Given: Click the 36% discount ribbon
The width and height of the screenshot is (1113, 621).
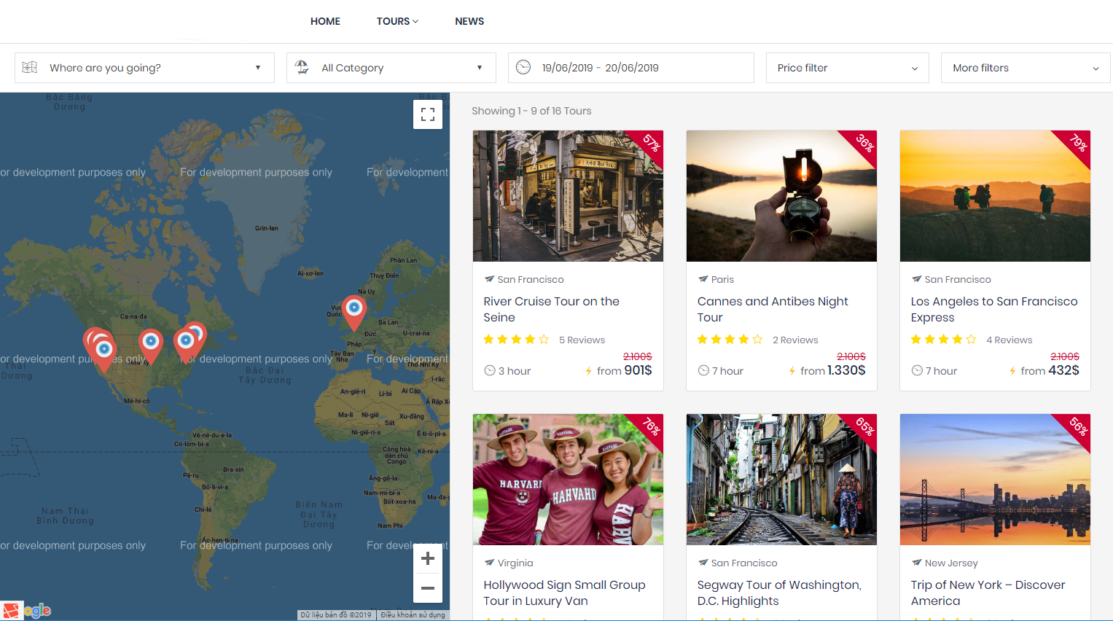Looking at the screenshot, I should (x=862, y=144).
